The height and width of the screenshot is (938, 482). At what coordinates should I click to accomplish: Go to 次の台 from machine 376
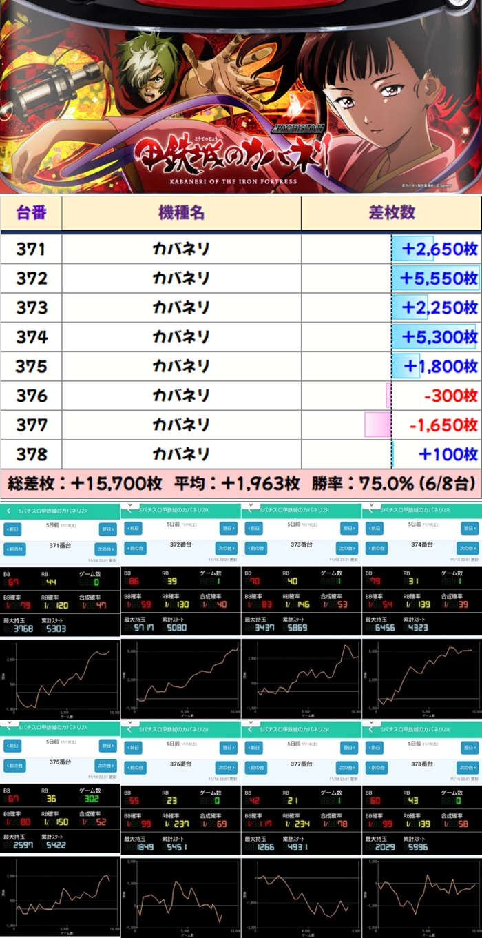click(x=225, y=767)
